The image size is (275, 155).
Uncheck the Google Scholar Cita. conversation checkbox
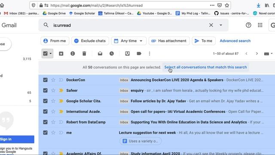(45, 101)
